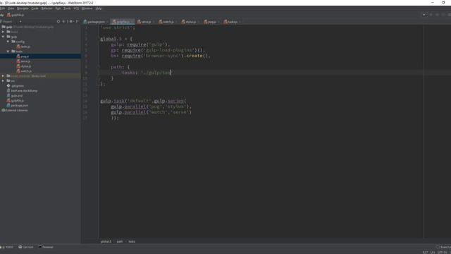Select tasks.js under the config folder
Image resolution: width=451 pixels, height=254 pixels.
coord(23,47)
